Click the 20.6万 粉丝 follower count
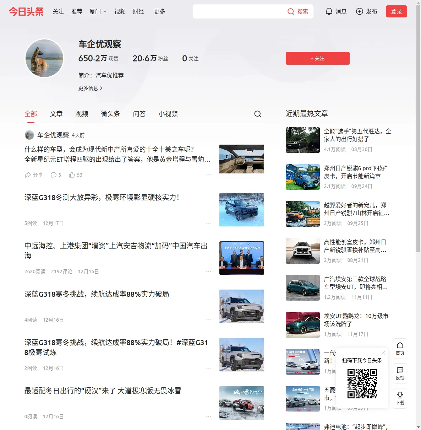The height and width of the screenshot is (430, 421). tap(150, 58)
